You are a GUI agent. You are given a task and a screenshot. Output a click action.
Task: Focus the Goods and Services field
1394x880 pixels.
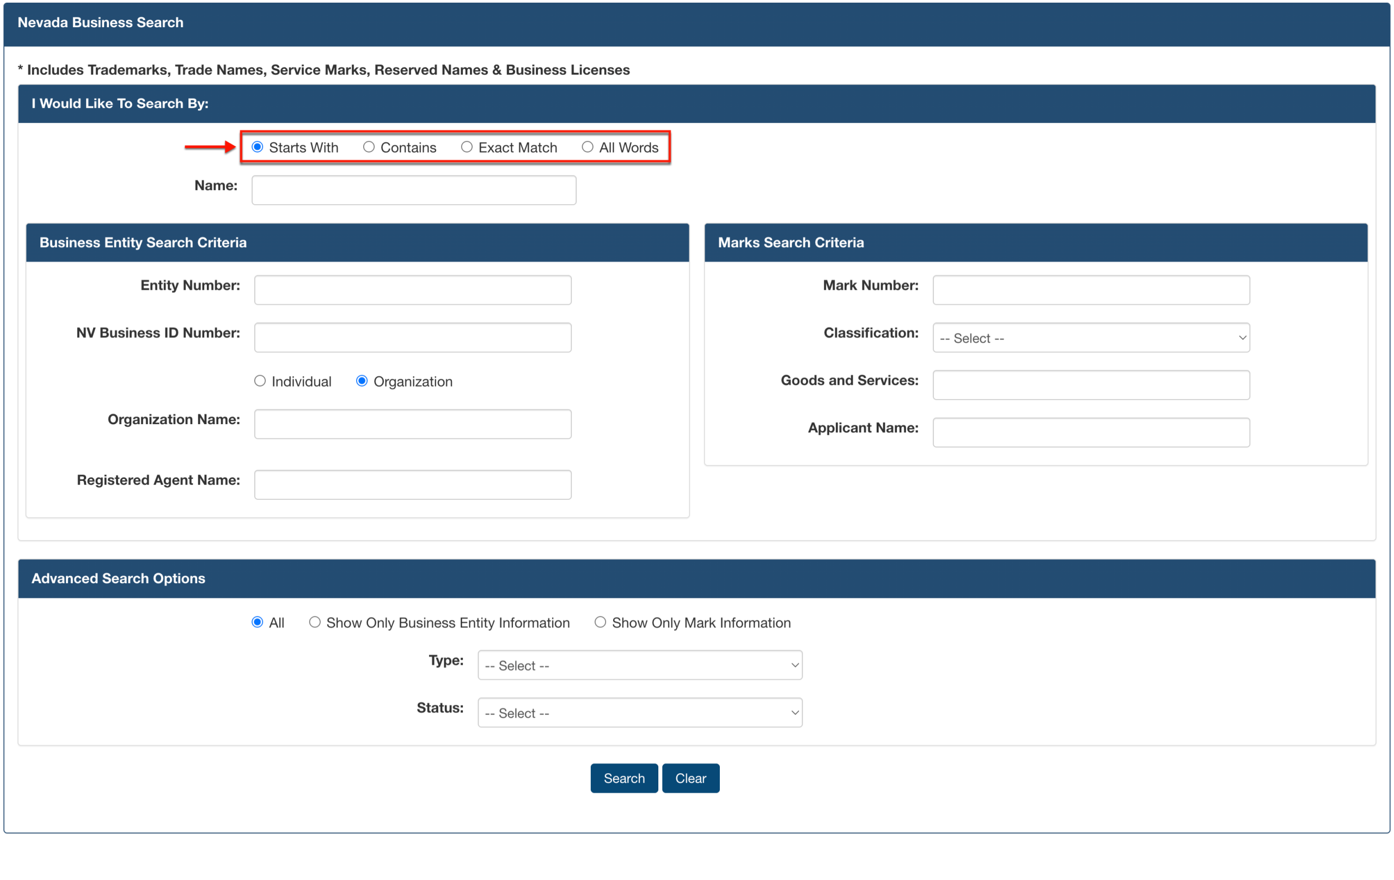(x=1091, y=385)
